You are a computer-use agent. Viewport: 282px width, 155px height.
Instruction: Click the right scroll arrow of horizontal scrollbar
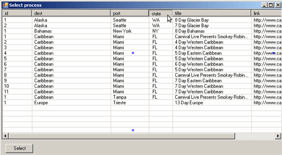coord(278,136)
